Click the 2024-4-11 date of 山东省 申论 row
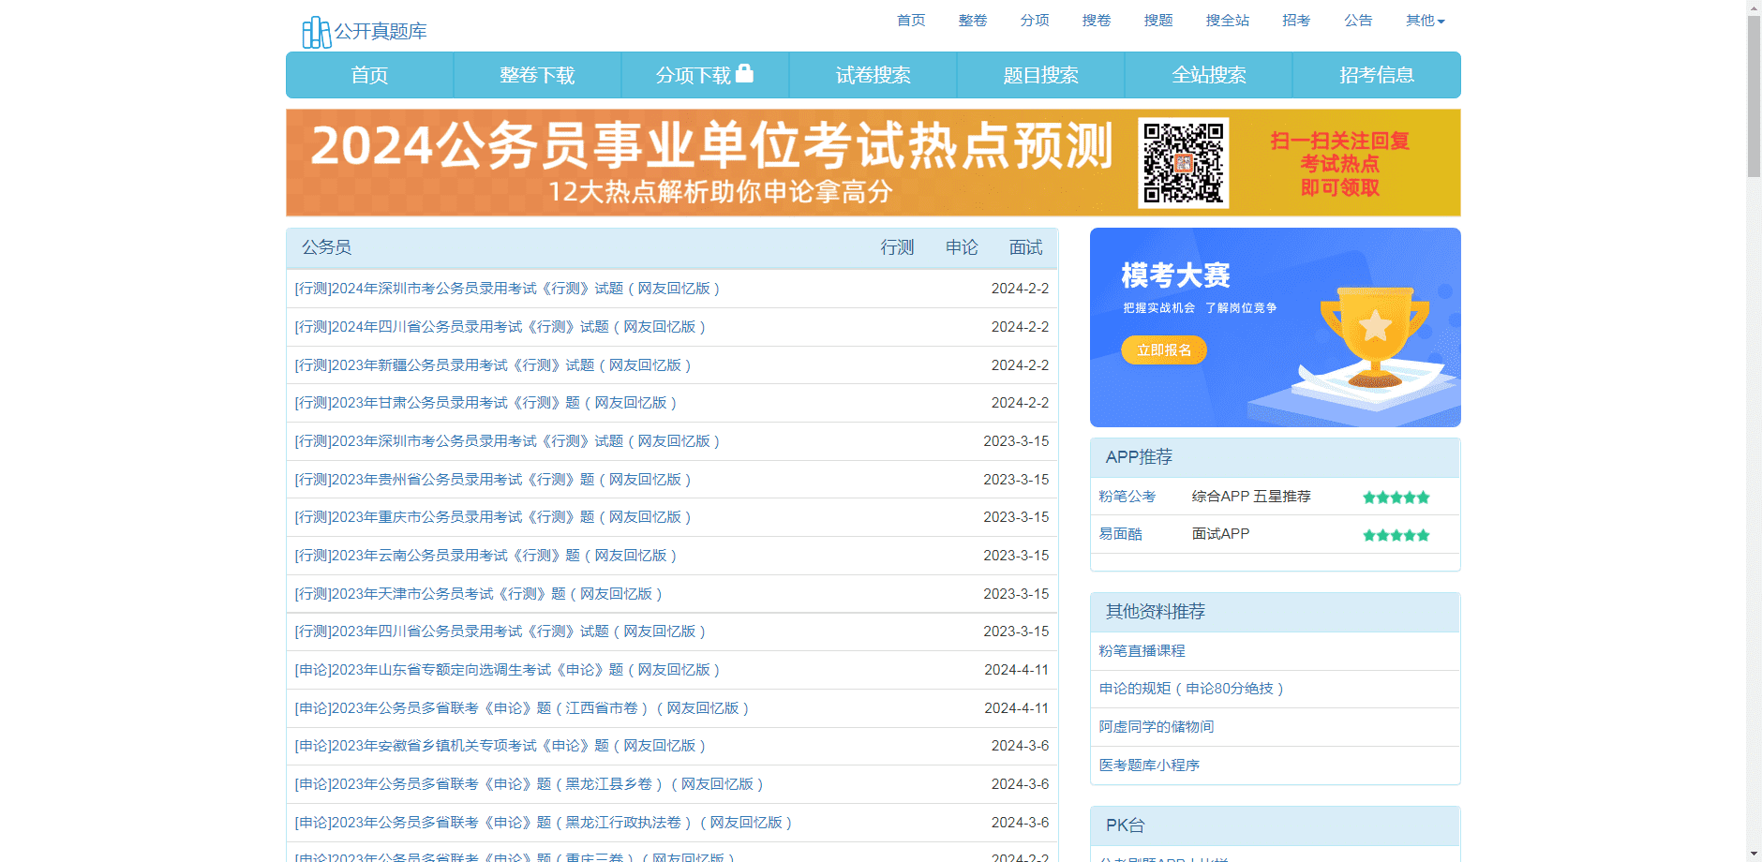This screenshot has width=1762, height=862. pos(1016,670)
